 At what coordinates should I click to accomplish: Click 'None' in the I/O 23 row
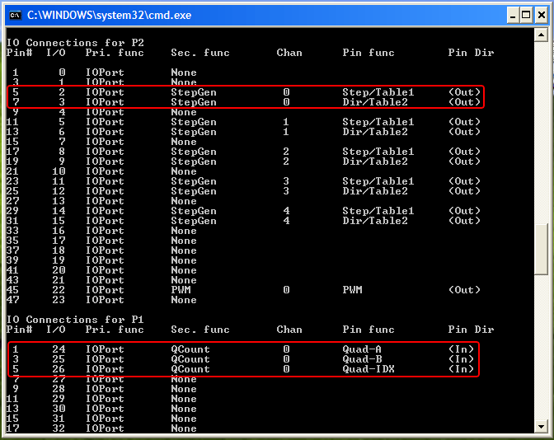point(184,300)
